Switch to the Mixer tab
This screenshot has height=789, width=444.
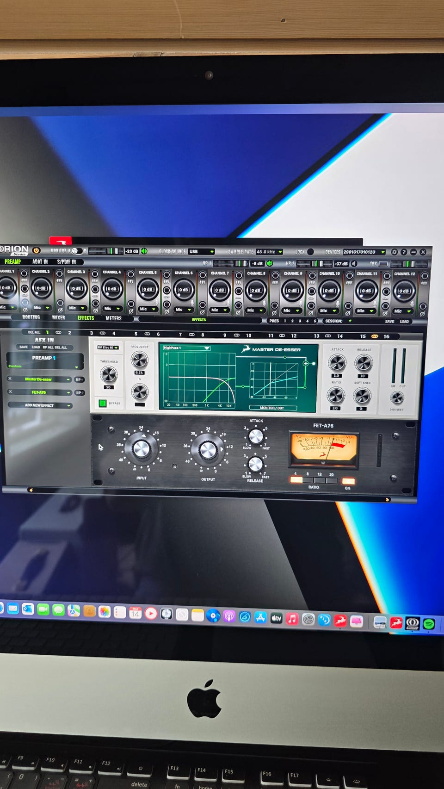pyautogui.click(x=58, y=317)
